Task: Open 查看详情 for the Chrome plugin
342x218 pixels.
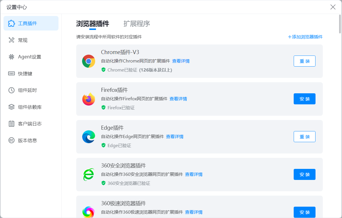Action: click(181, 61)
